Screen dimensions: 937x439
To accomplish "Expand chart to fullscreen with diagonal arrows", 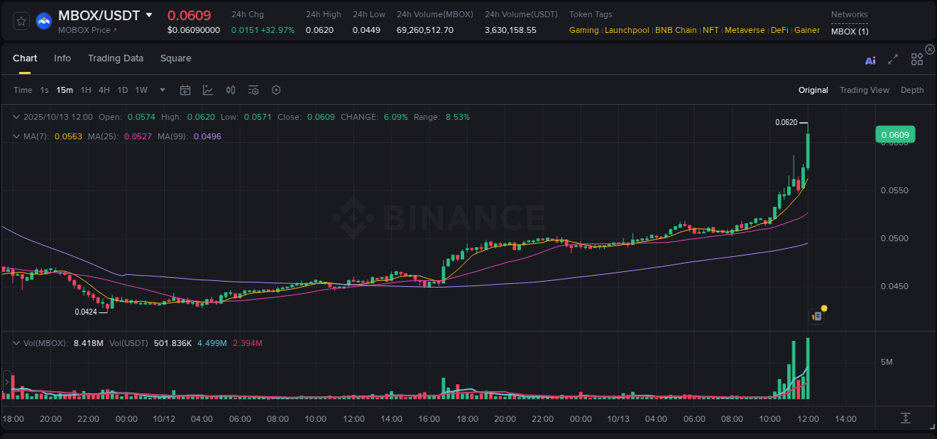I will (892, 59).
